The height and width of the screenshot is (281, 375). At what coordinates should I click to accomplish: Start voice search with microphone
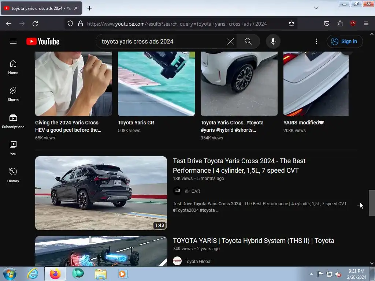coord(273,41)
